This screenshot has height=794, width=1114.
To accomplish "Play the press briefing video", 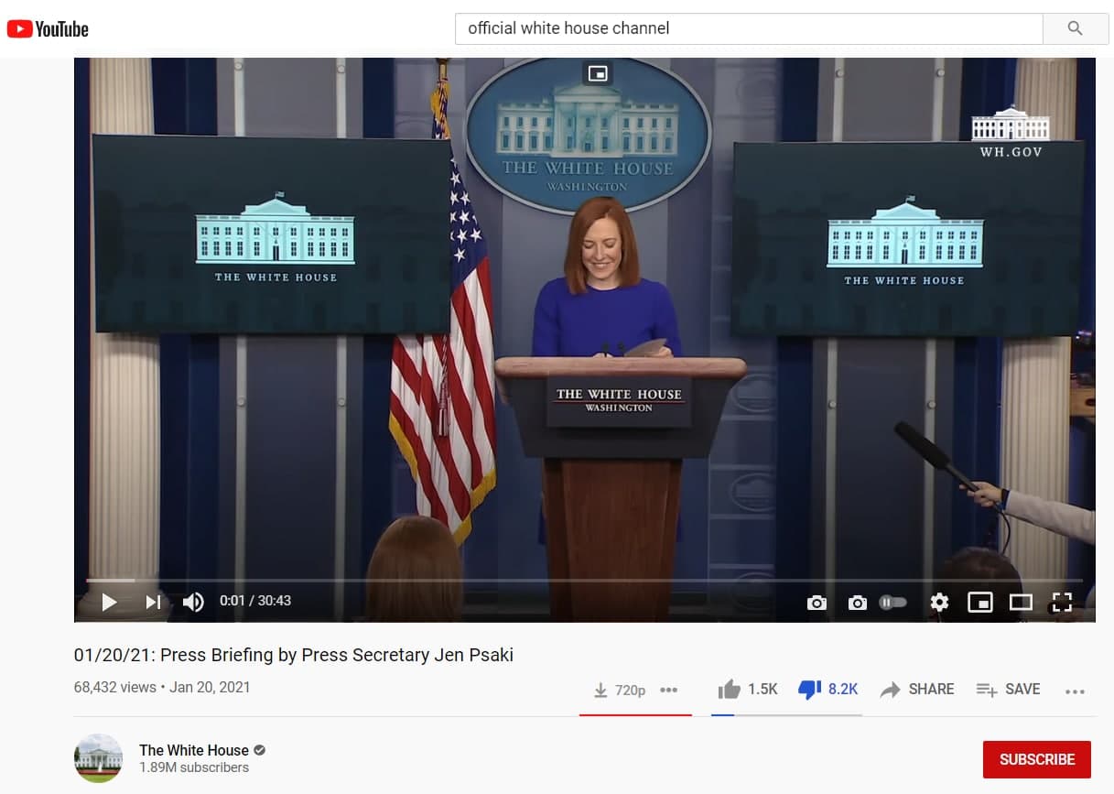I will pyautogui.click(x=109, y=602).
